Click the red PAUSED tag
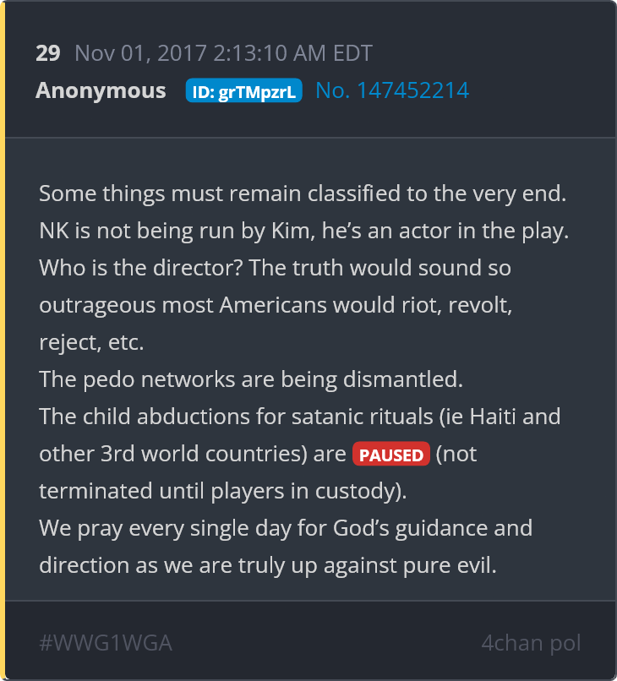Image resolution: width=617 pixels, height=681 pixels. click(391, 454)
